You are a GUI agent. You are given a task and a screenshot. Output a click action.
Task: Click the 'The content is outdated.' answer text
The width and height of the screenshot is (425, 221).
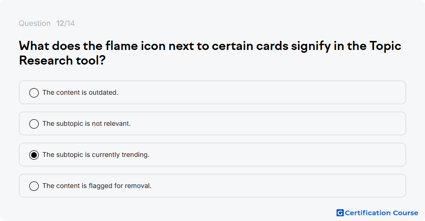coord(80,92)
